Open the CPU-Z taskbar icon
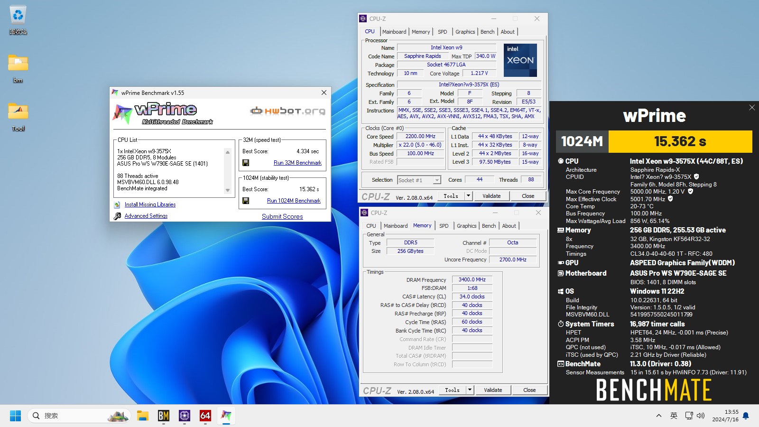This screenshot has height=427, width=759. click(x=185, y=416)
